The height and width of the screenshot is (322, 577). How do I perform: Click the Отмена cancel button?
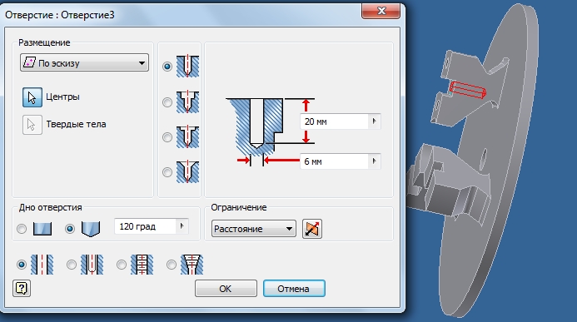coord(294,289)
